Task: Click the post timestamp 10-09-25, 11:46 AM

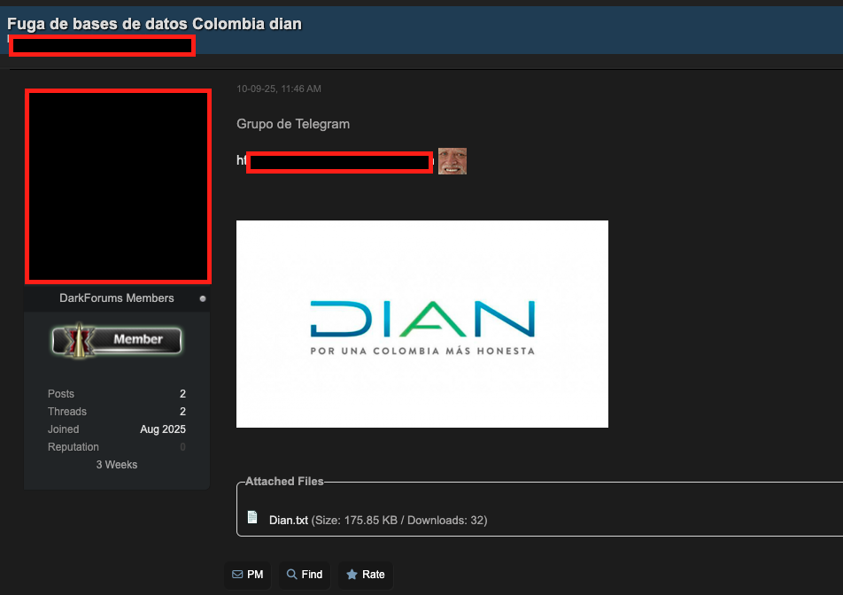Action: point(278,89)
